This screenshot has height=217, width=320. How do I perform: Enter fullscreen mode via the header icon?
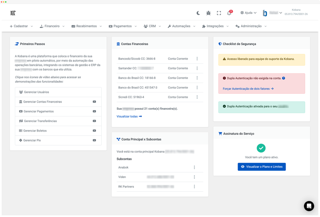(219, 13)
